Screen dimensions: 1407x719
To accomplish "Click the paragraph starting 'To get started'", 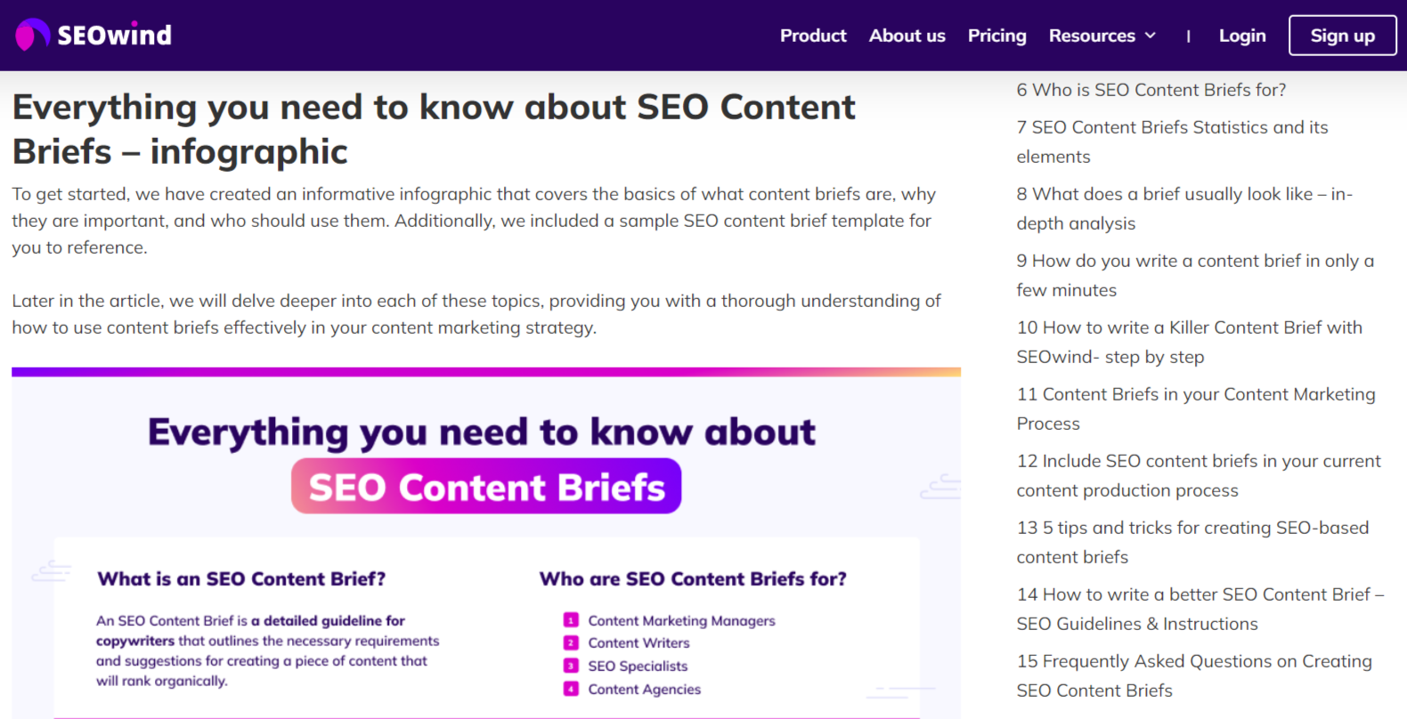I will pos(474,221).
